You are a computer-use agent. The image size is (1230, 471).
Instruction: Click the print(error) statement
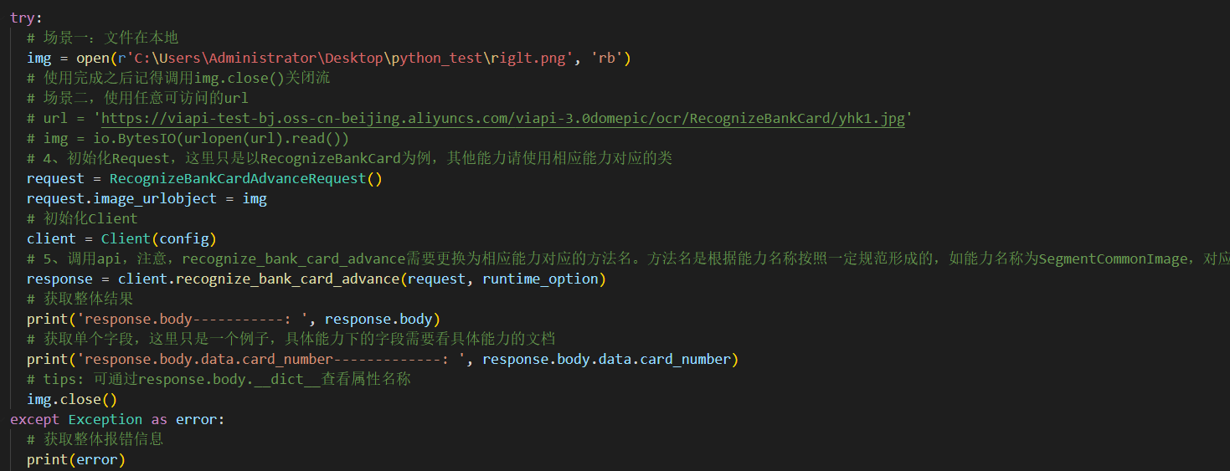[x=76, y=459]
